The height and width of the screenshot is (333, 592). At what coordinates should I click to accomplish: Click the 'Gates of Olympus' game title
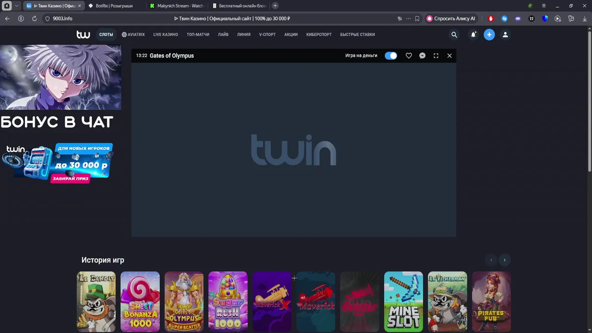(172, 55)
